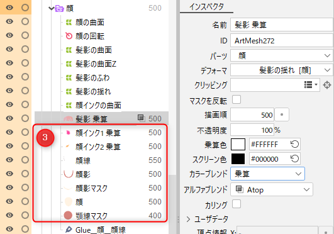
Task: Enable the カリング checkbox
Action: [x=237, y=204]
